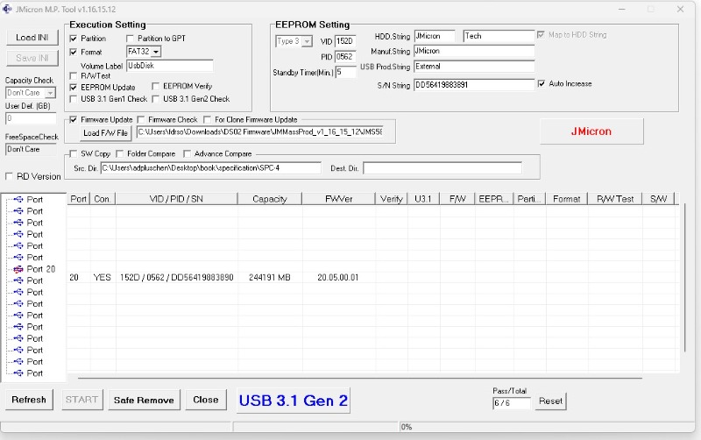Open the EEPROM Type 3 dropdown

point(307,41)
